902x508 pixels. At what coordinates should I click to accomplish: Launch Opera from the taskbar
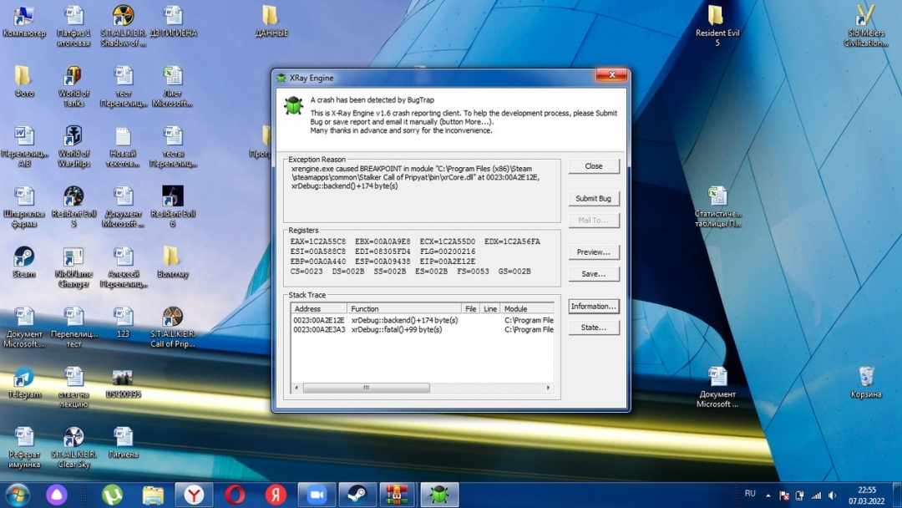click(x=235, y=495)
